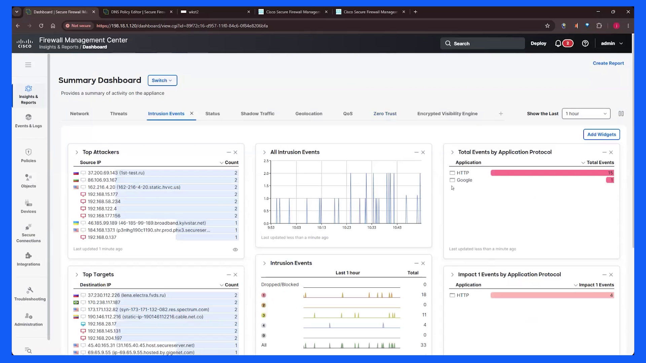Viewport: 646px width, 363px height.
Task: Click the Google total events bar
Action: (x=610, y=180)
